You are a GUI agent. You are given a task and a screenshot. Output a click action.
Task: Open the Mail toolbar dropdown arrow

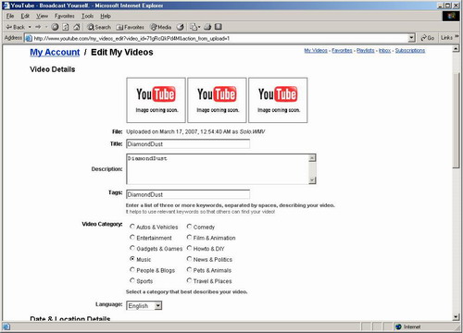point(199,27)
